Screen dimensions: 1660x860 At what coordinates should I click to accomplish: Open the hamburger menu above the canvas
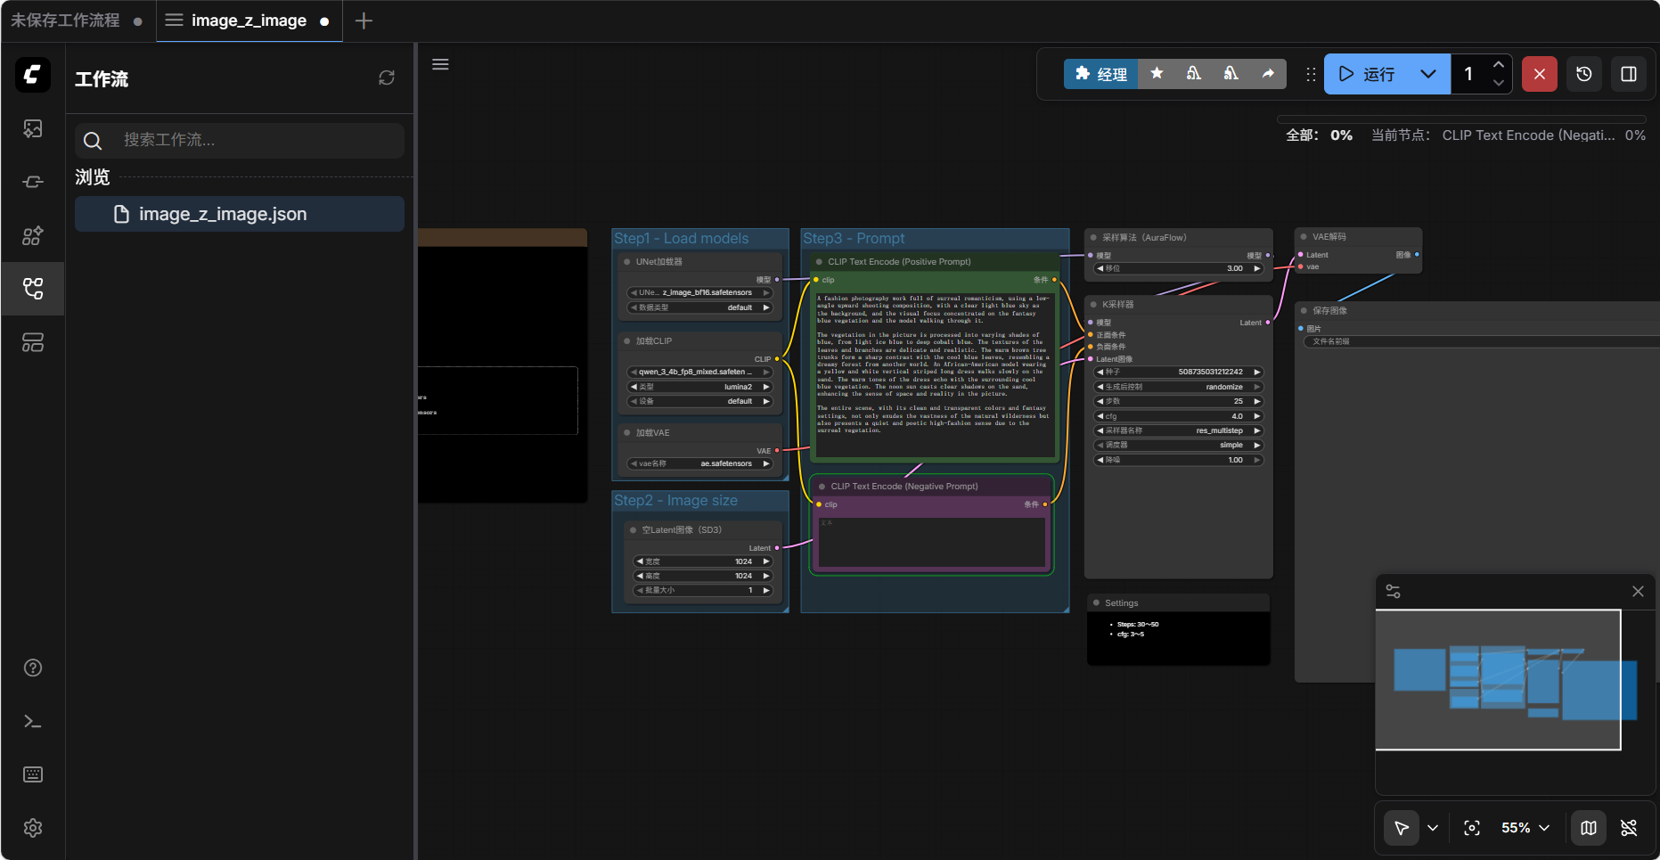click(440, 64)
